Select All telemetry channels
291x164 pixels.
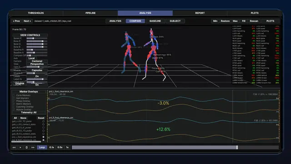pos(15,118)
